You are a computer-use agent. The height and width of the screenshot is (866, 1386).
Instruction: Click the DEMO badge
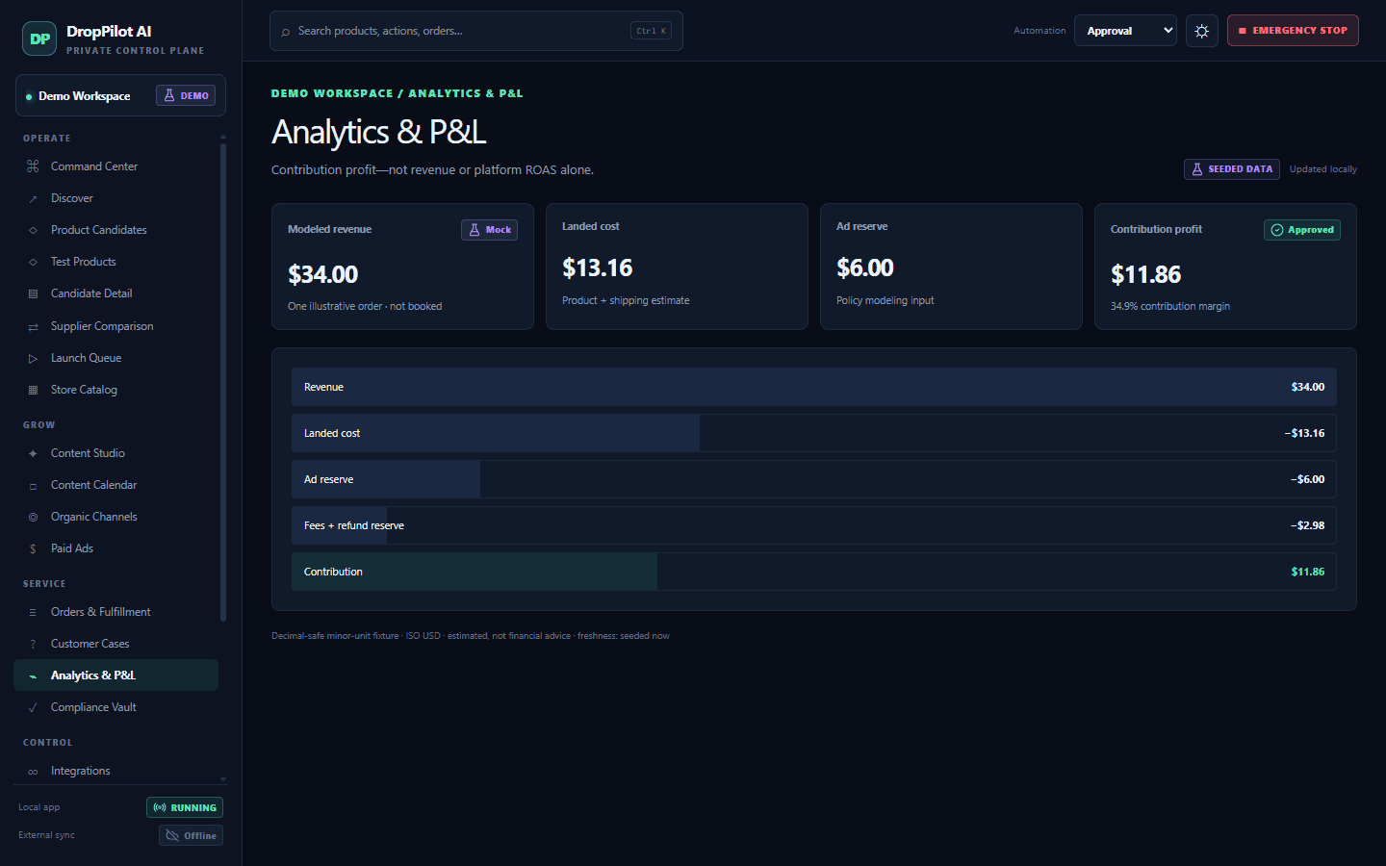(186, 95)
